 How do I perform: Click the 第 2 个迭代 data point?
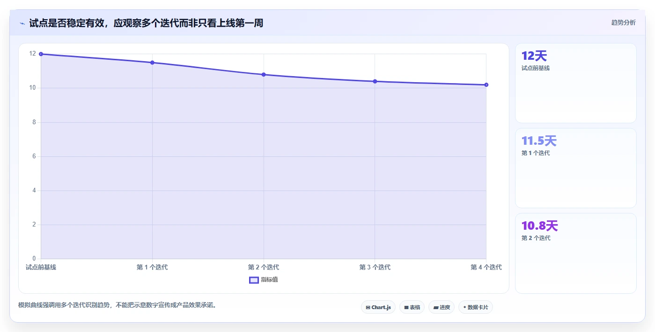[264, 75]
